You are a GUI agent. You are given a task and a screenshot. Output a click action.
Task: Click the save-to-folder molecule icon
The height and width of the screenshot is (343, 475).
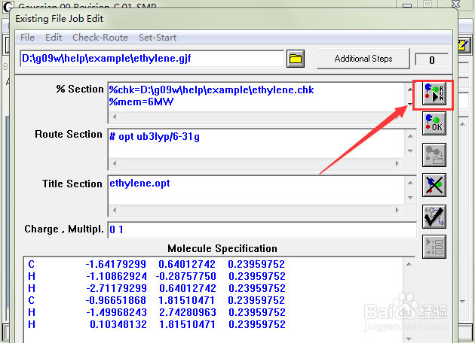coord(434,155)
